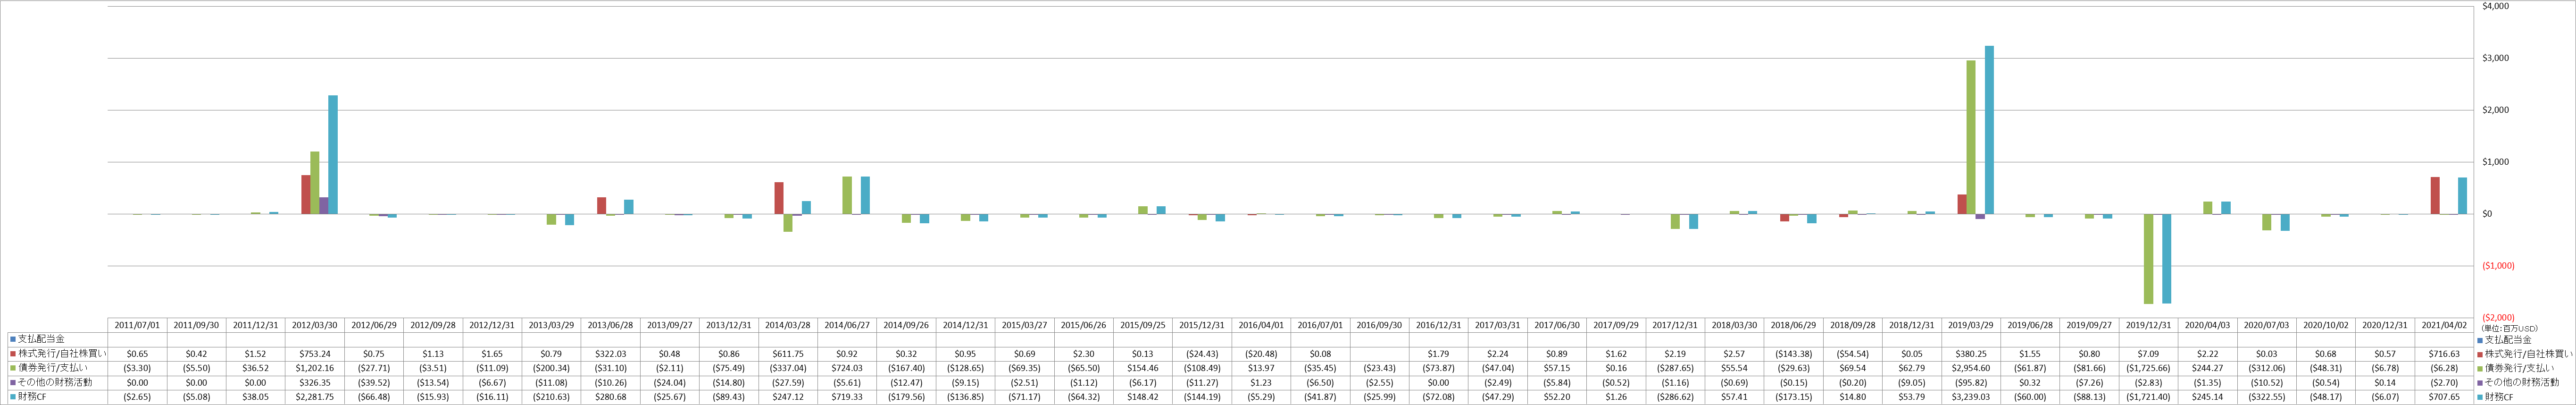Select the green bar for 2014/06/27

coord(847,195)
